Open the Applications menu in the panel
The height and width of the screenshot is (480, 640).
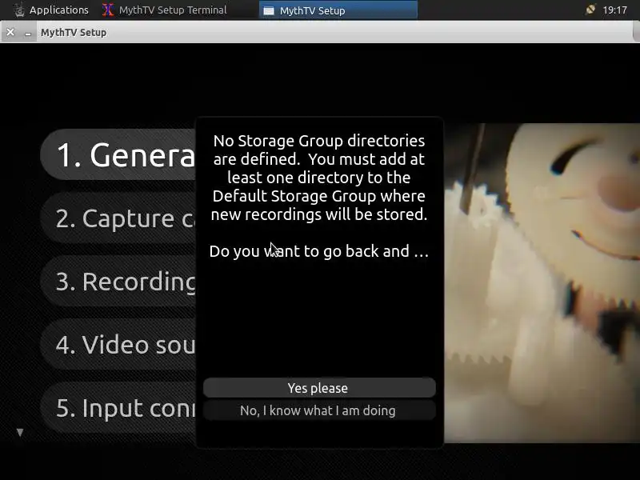[x=50, y=10]
